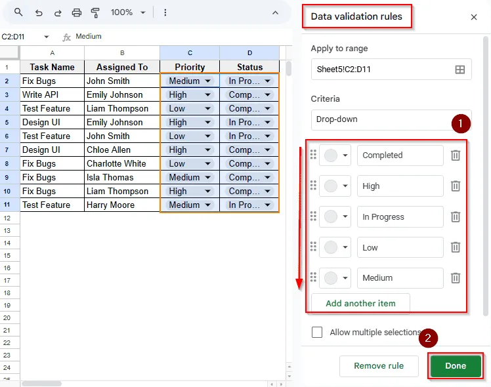Open color picker for Completed item

click(x=335, y=155)
